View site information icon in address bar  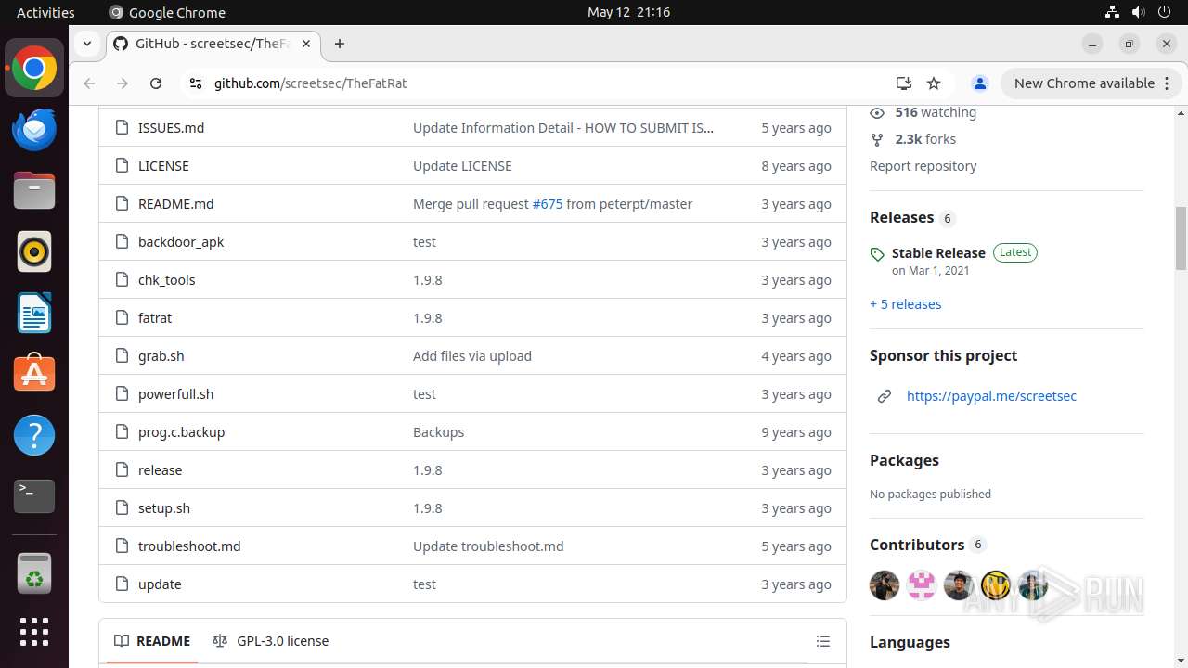pyautogui.click(x=195, y=83)
